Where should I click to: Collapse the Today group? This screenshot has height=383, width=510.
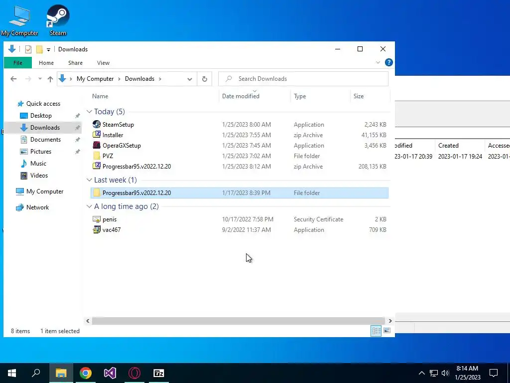(89, 112)
